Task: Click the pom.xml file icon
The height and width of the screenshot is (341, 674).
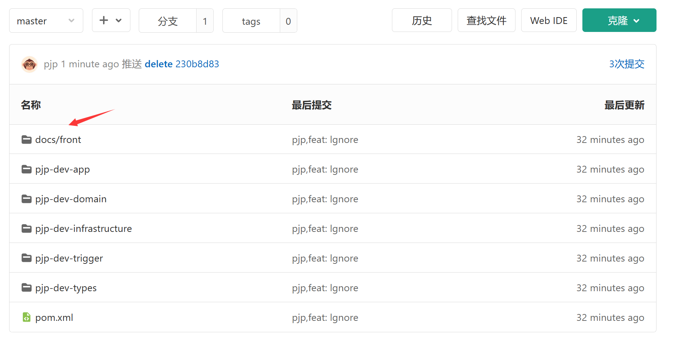Action: pos(27,317)
